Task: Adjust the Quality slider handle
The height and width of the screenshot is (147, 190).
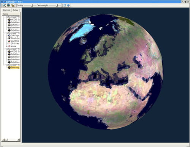Action: (x=32, y=5)
